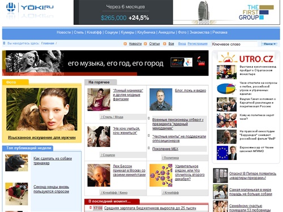Screen dimensions: 283x212
Task: Open 'Поколение МБХ' link
Action: click(165, 149)
